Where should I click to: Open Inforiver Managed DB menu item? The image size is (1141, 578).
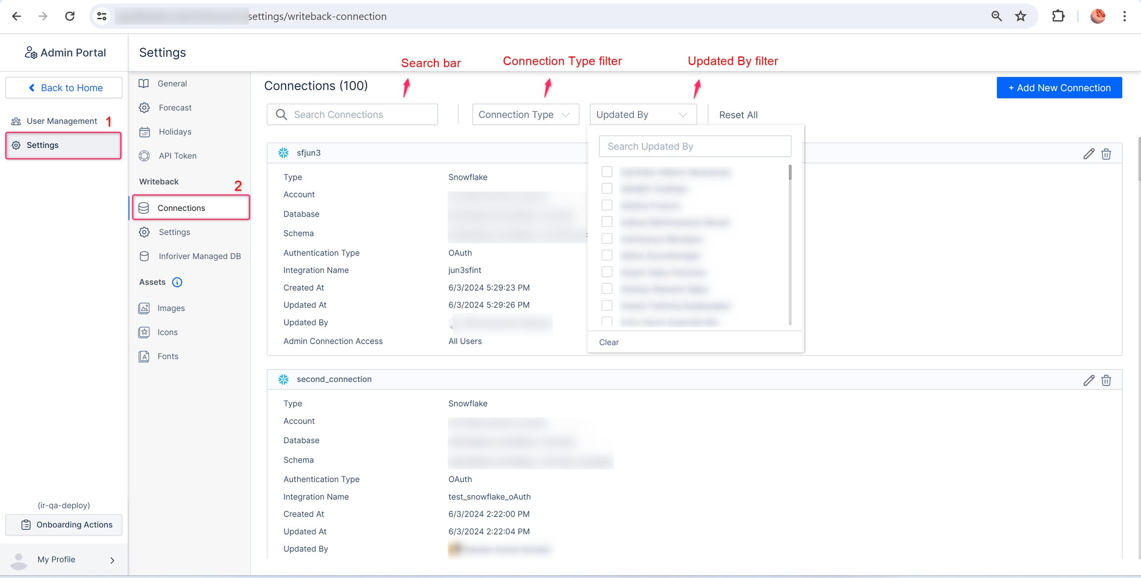point(199,256)
